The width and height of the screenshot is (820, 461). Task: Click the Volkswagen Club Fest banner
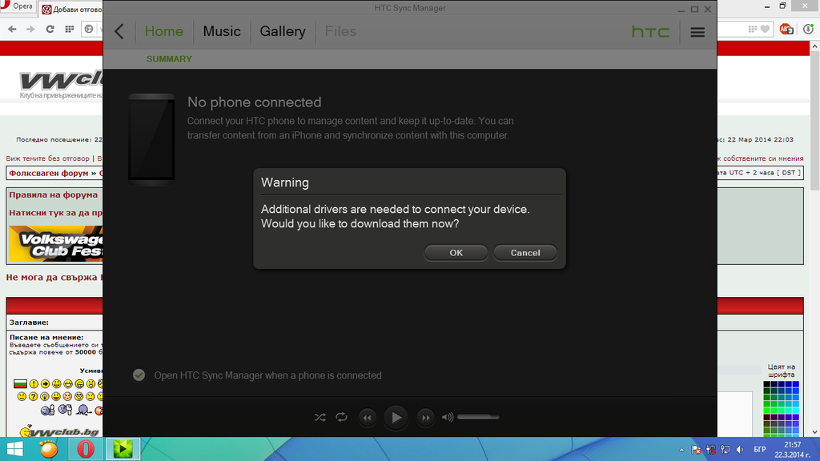56,243
